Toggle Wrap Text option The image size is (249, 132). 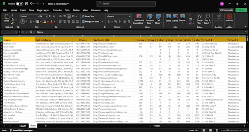pos(88,16)
